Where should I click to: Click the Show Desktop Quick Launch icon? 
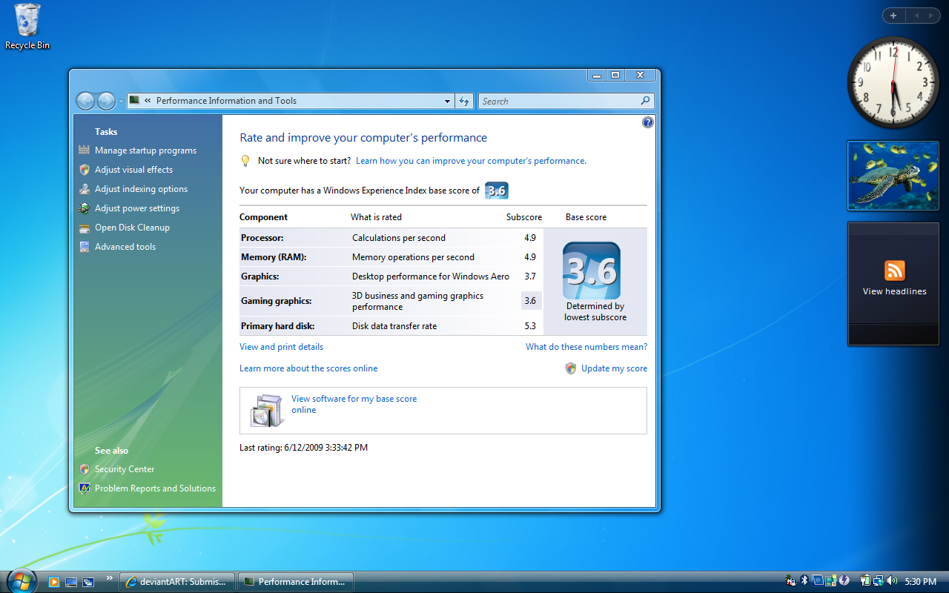71,582
